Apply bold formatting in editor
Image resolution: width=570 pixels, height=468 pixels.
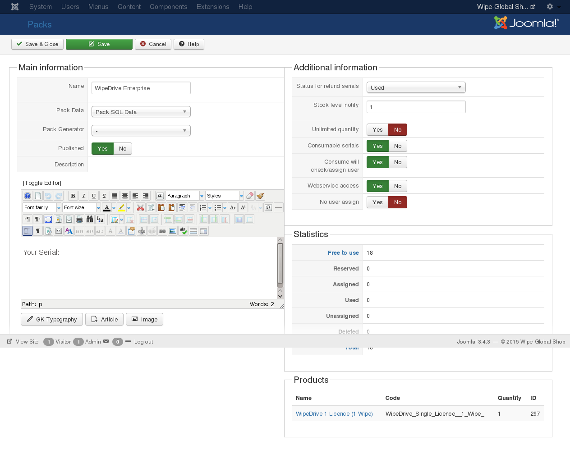click(73, 196)
